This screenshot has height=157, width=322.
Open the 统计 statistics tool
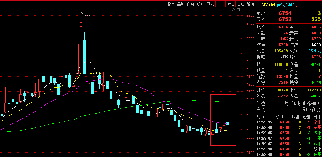tap(200, 4)
